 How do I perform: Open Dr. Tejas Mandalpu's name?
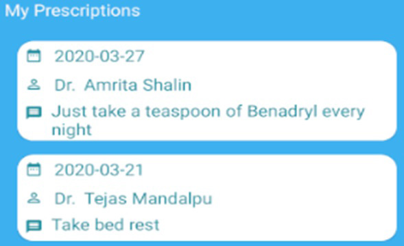click(133, 198)
